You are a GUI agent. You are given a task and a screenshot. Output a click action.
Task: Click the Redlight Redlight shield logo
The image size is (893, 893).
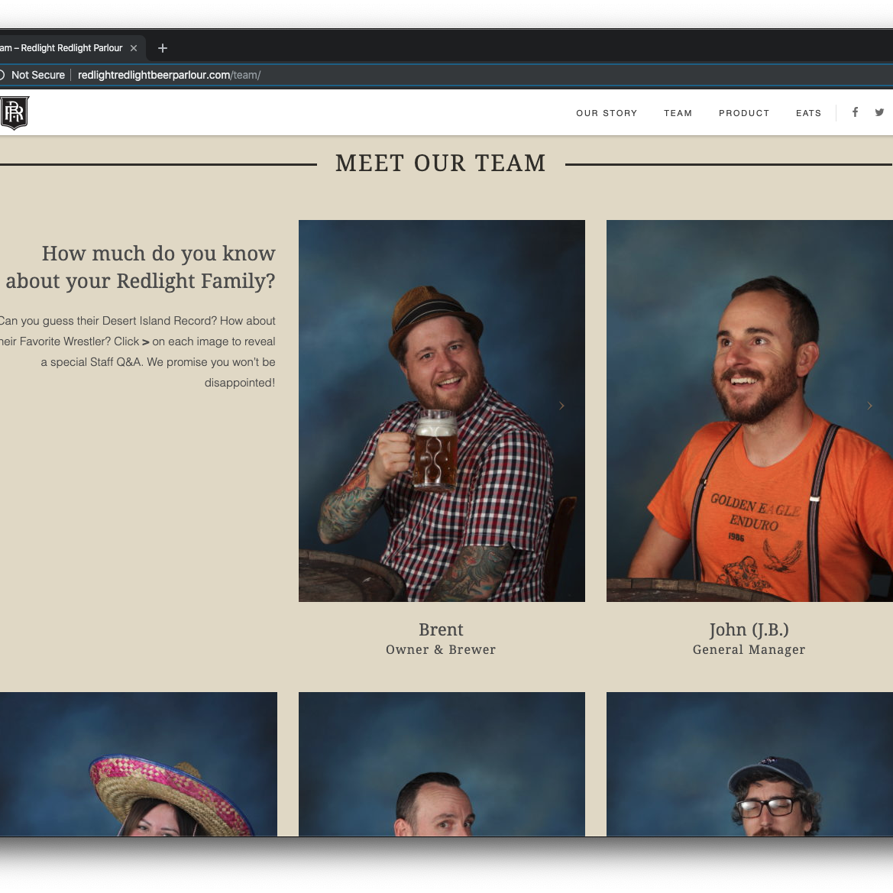(x=15, y=113)
